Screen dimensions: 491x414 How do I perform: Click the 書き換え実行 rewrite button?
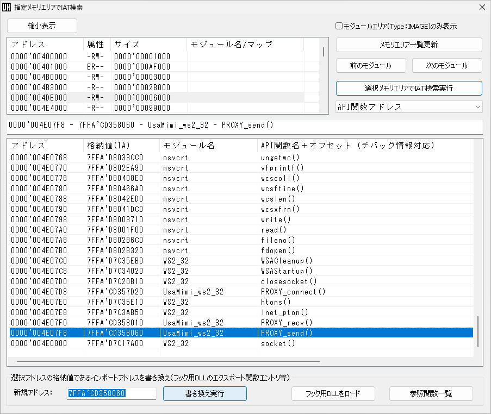pos(204,393)
